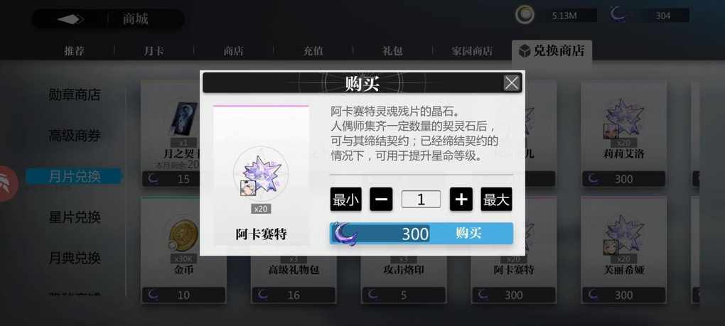
Task: Close the 购买 purchase dialog
Action: [x=511, y=83]
